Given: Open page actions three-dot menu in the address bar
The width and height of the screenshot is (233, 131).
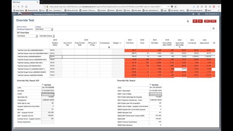Looking at the screenshot, I should [x=168, y=7].
